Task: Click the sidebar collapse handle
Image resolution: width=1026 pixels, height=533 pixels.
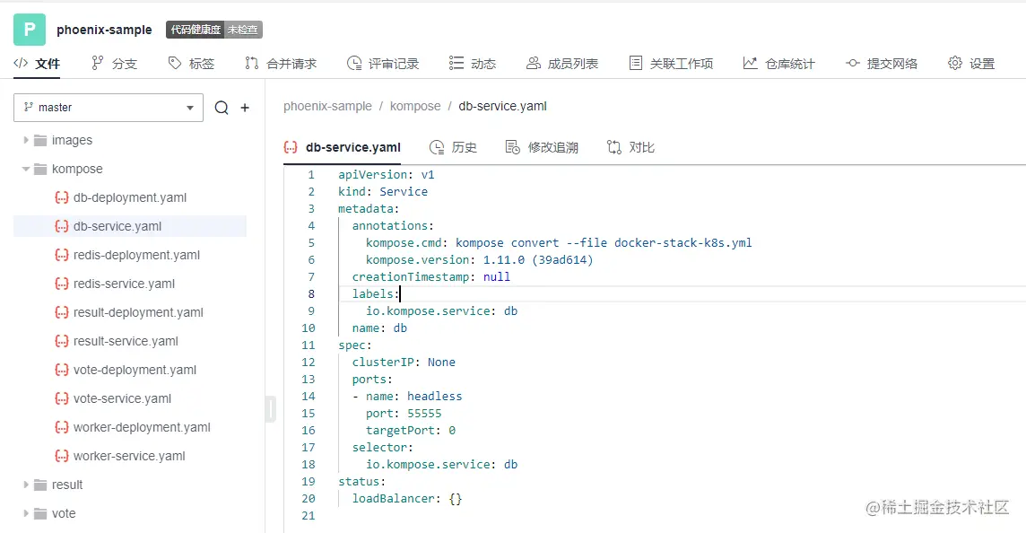Action: coord(271,409)
